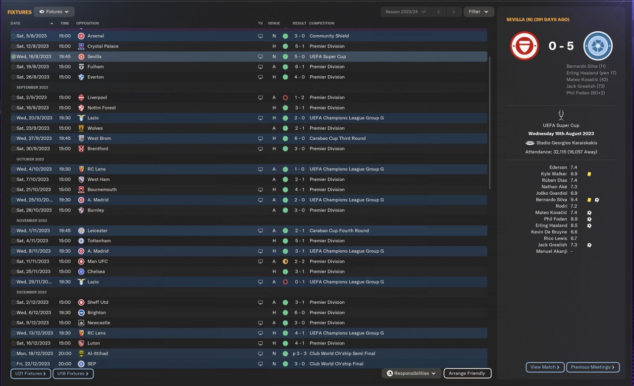The image size is (634, 386).
Task: Go to the previous season with the left arrow
Action: pyautogui.click(x=438, y=12)
